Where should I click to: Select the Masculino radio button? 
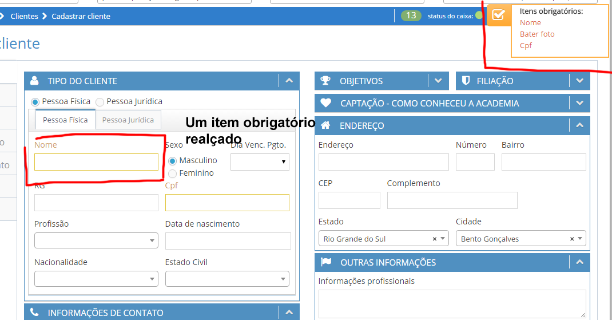pos(173,161)
